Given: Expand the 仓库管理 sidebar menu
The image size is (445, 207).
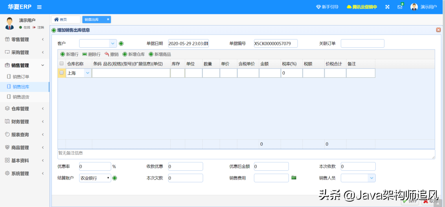Looking at the screenshot, I should tap(25, 109).
